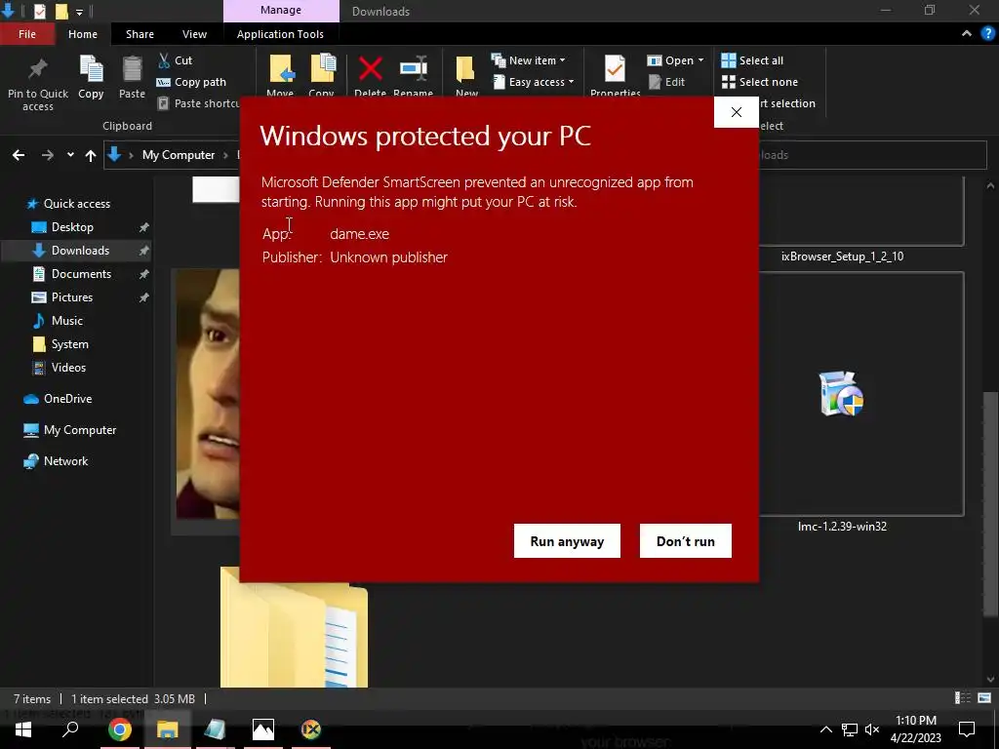Select the lmc-1.2.39-win32 installer file
This screenshot has height=749, width=999.
[x=842, y=394]
